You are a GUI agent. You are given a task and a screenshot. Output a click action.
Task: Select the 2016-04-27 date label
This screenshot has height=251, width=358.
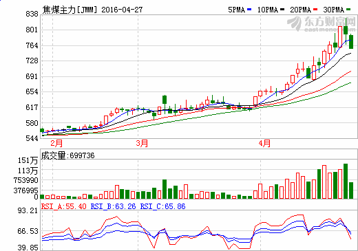coord(122,10)
